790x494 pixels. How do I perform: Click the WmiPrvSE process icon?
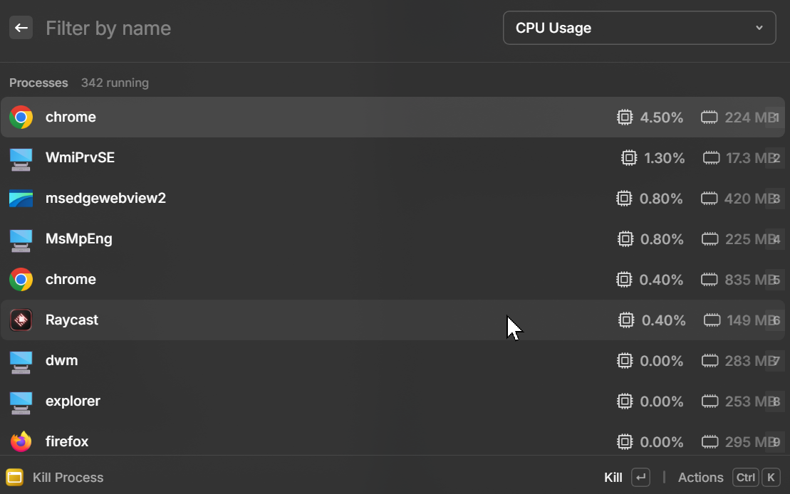(21, 157)
